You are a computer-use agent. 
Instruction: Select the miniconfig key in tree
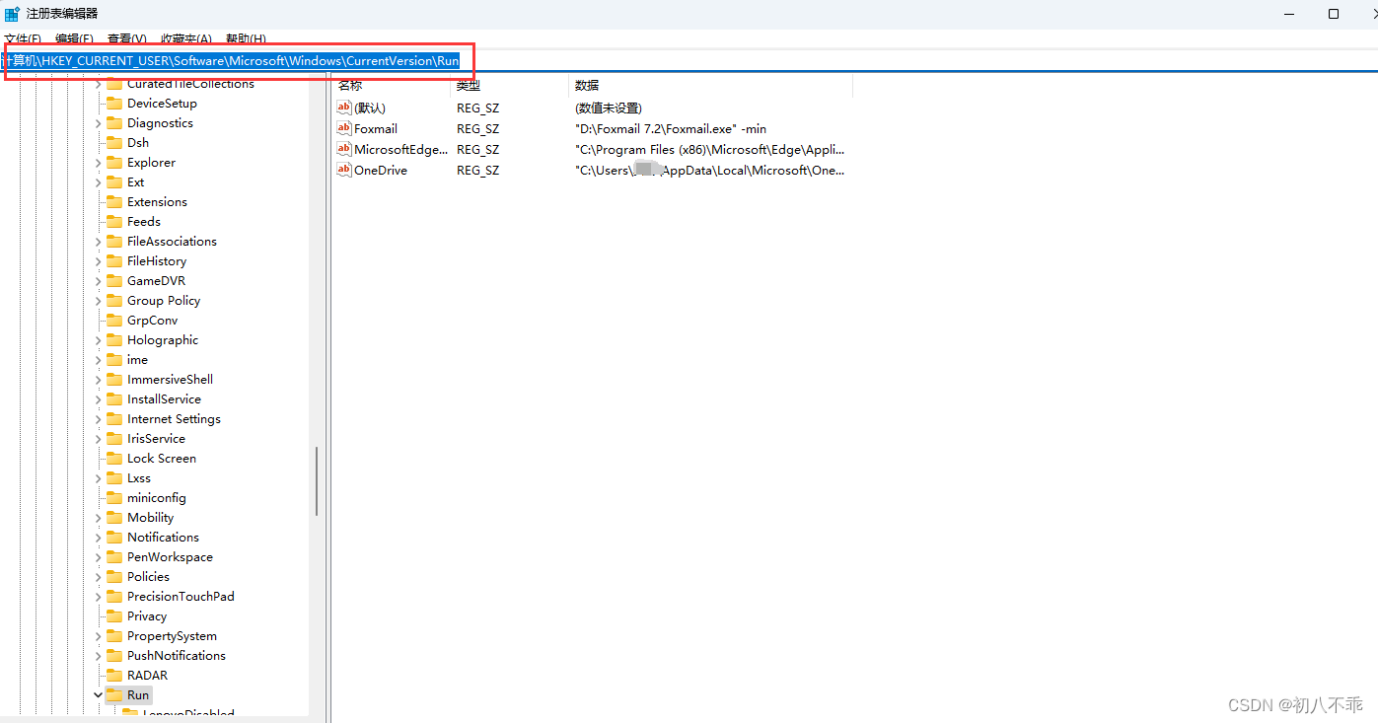tap(157, 498)
